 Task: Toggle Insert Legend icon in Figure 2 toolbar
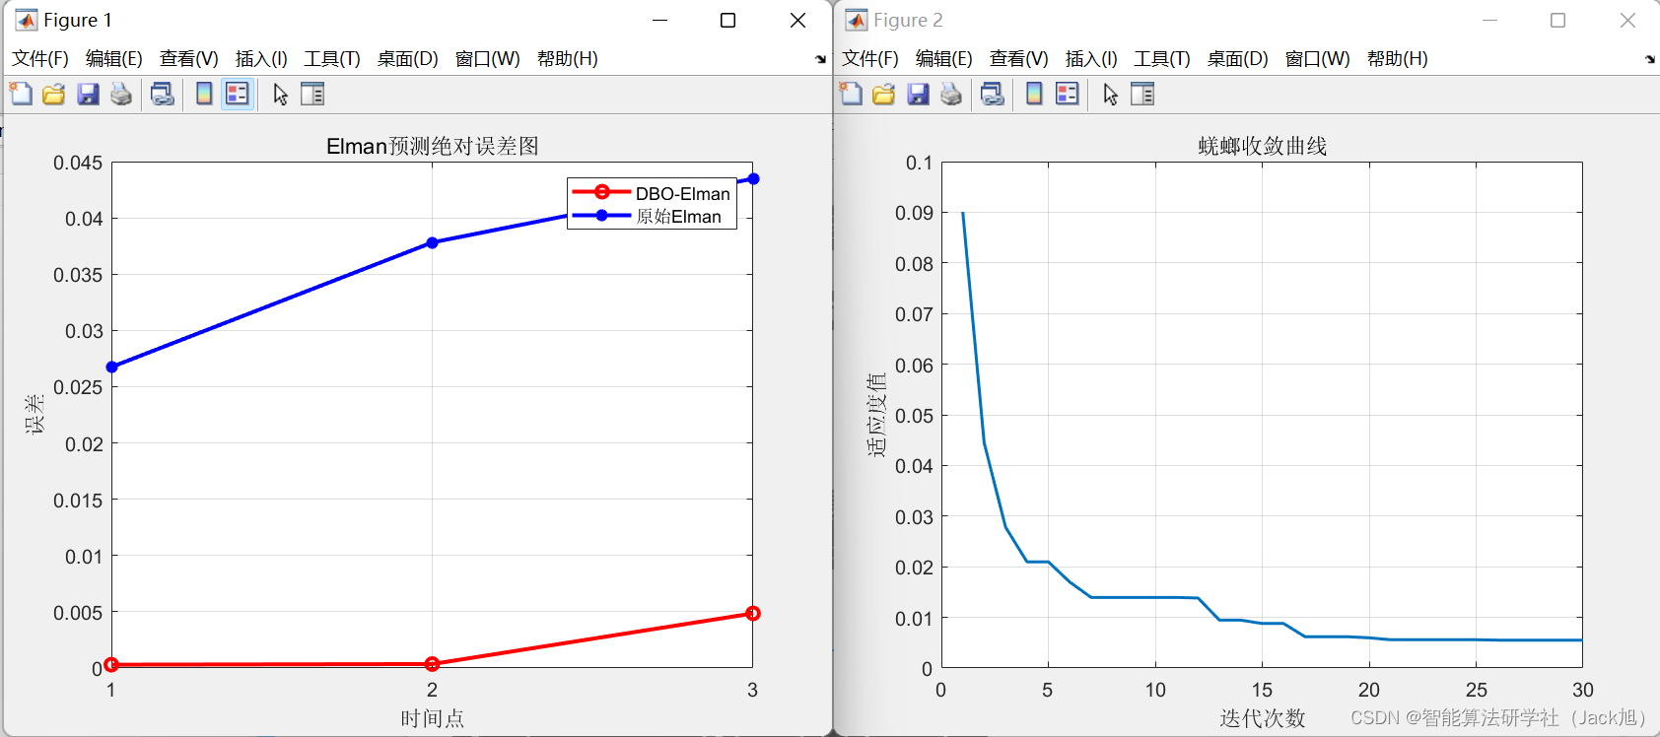pos(1068,95)
